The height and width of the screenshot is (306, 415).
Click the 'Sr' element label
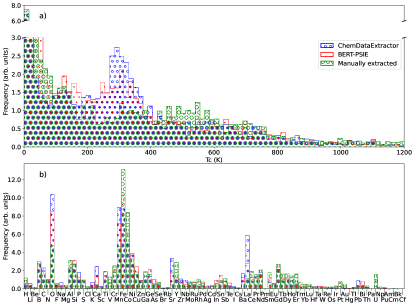172,300
